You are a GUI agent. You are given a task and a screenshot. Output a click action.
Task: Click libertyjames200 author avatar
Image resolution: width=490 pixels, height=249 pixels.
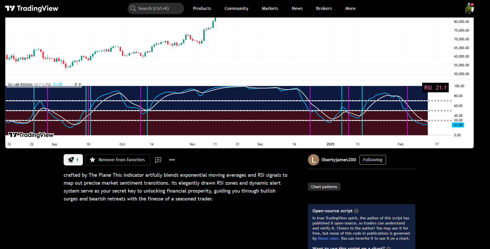pyautogui.click(x=313, y=160)
